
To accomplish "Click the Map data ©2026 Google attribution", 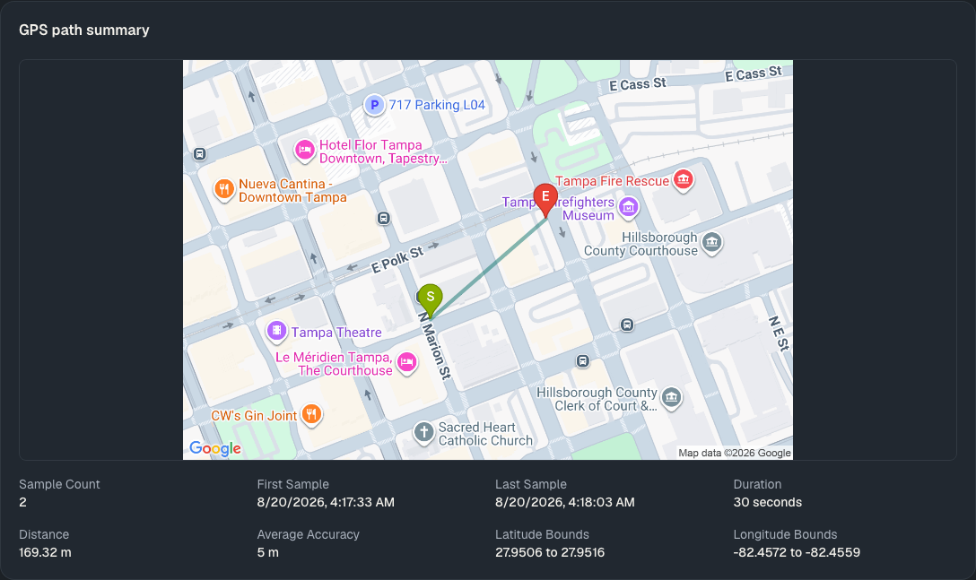I will [735, 453].
